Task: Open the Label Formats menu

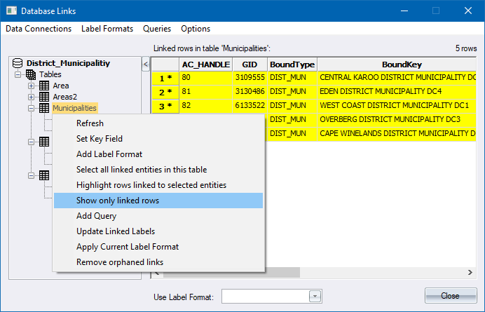Action: [x=107, y=29]
